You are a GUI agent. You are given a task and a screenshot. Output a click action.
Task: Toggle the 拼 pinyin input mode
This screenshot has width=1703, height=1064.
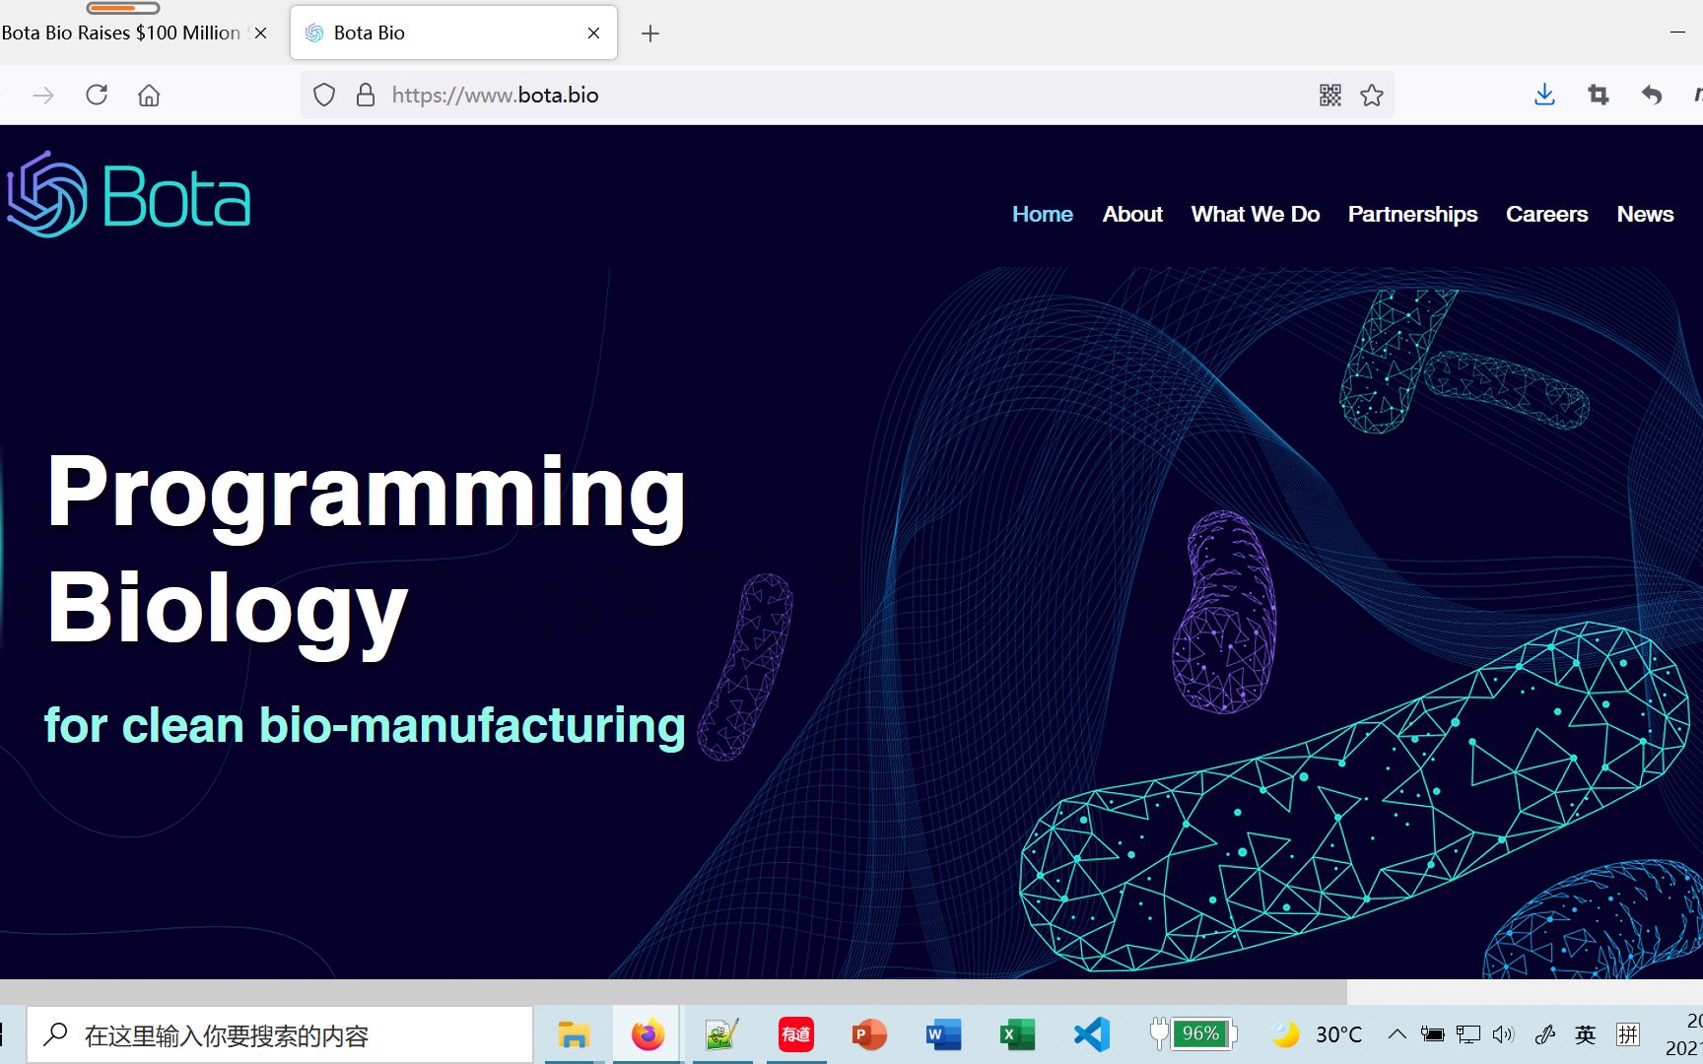(1628, 1034)
